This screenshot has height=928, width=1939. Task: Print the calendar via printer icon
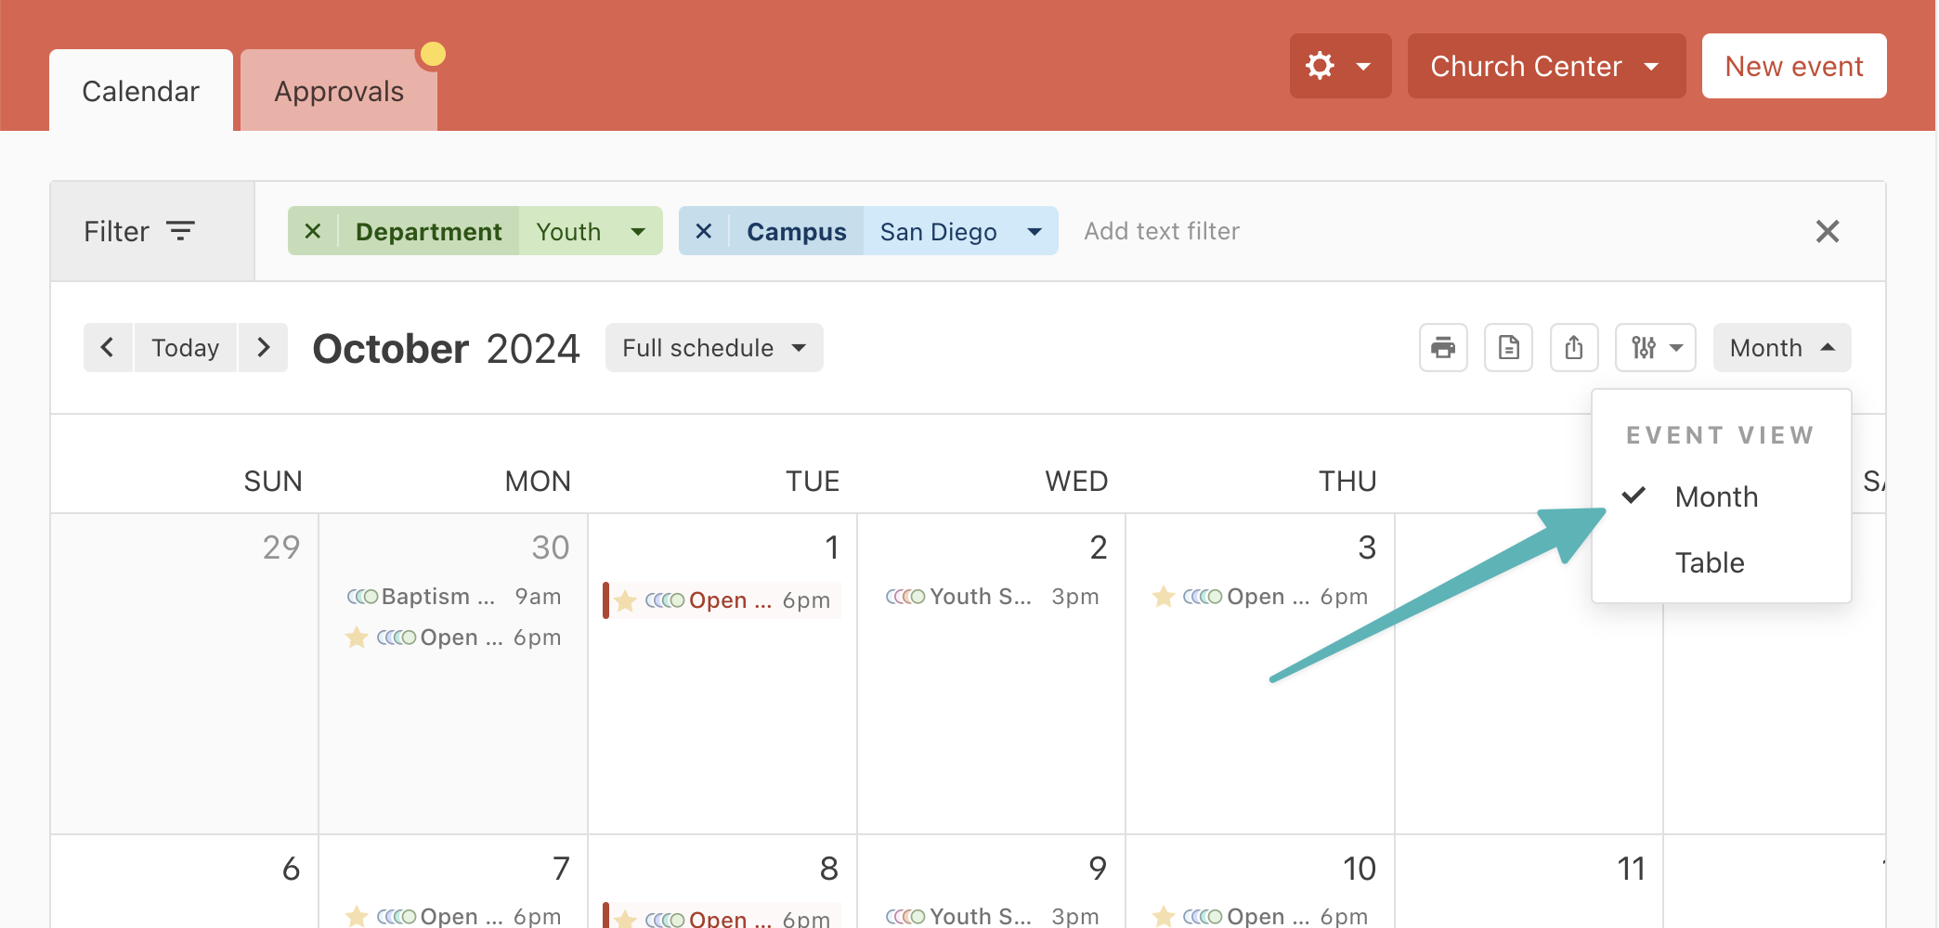(1443, 348)
